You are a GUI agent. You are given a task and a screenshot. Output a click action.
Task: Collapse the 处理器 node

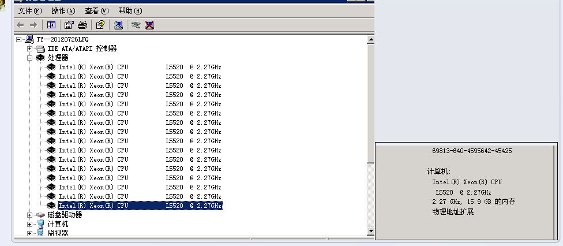point(29,58)
